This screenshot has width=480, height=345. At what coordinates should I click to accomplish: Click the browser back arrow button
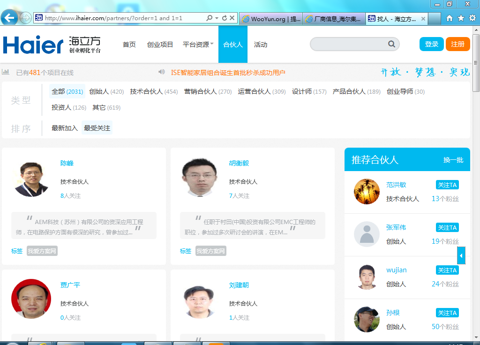9,18
